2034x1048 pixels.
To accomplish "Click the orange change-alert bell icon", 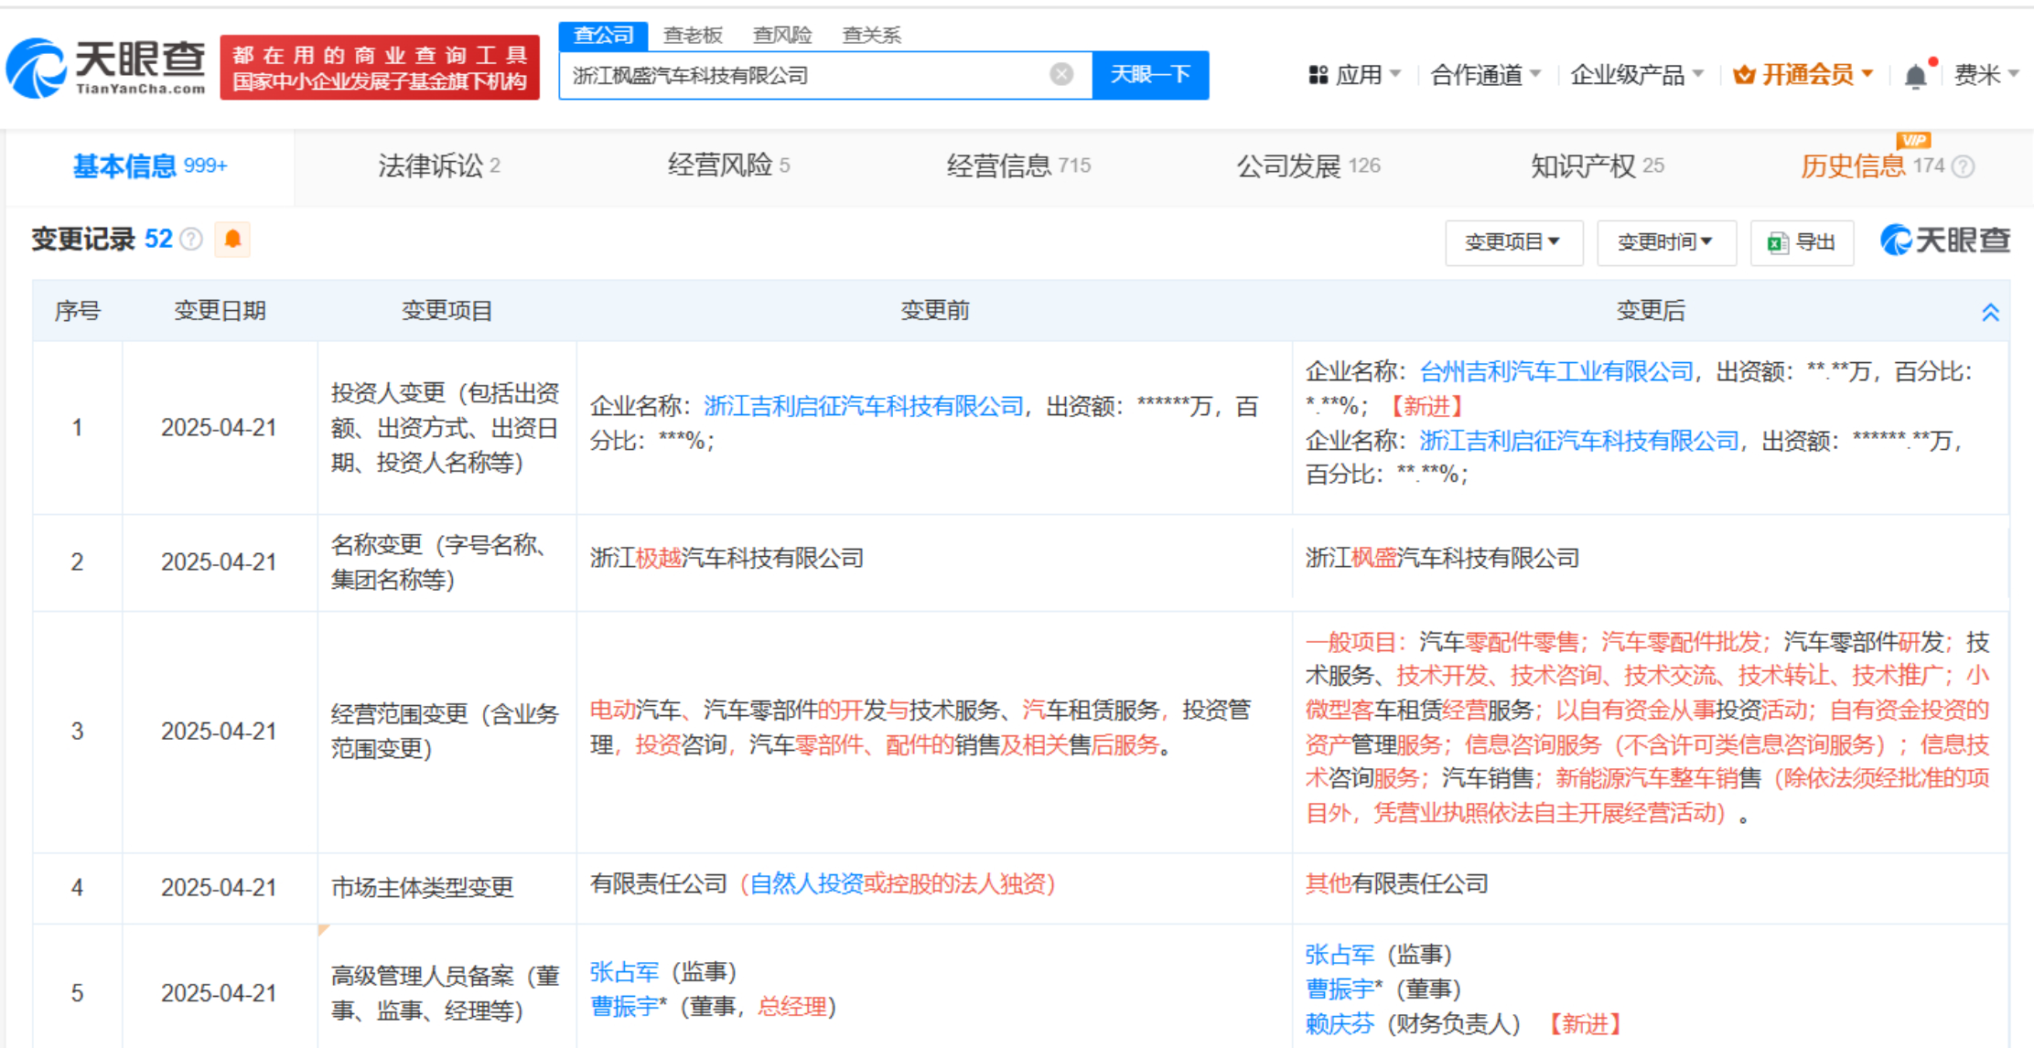I will [232, 240].
